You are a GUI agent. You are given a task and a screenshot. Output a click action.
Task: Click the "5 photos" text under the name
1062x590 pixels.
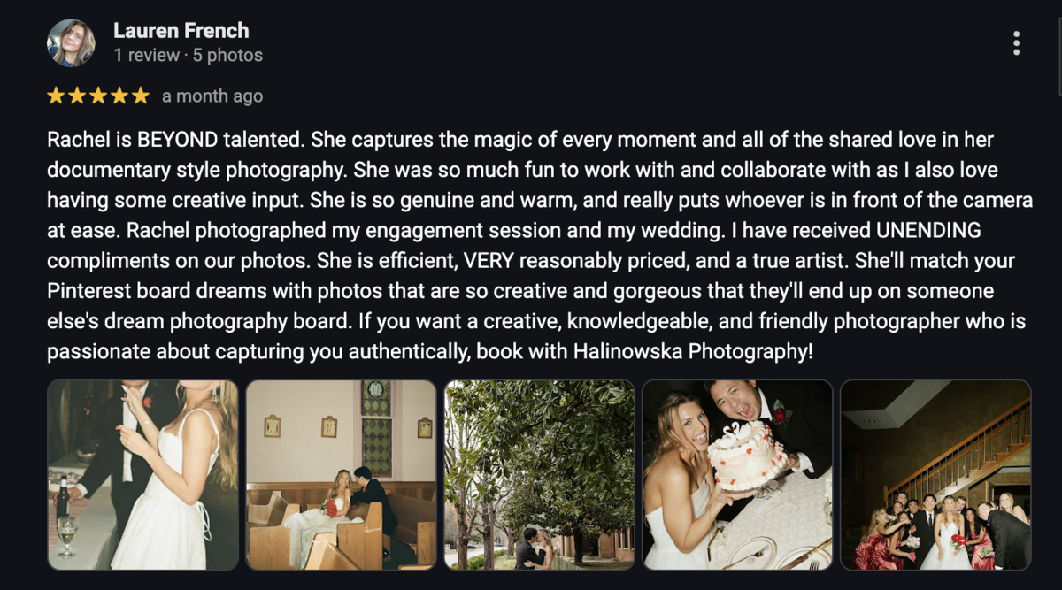tap(228, 55)
